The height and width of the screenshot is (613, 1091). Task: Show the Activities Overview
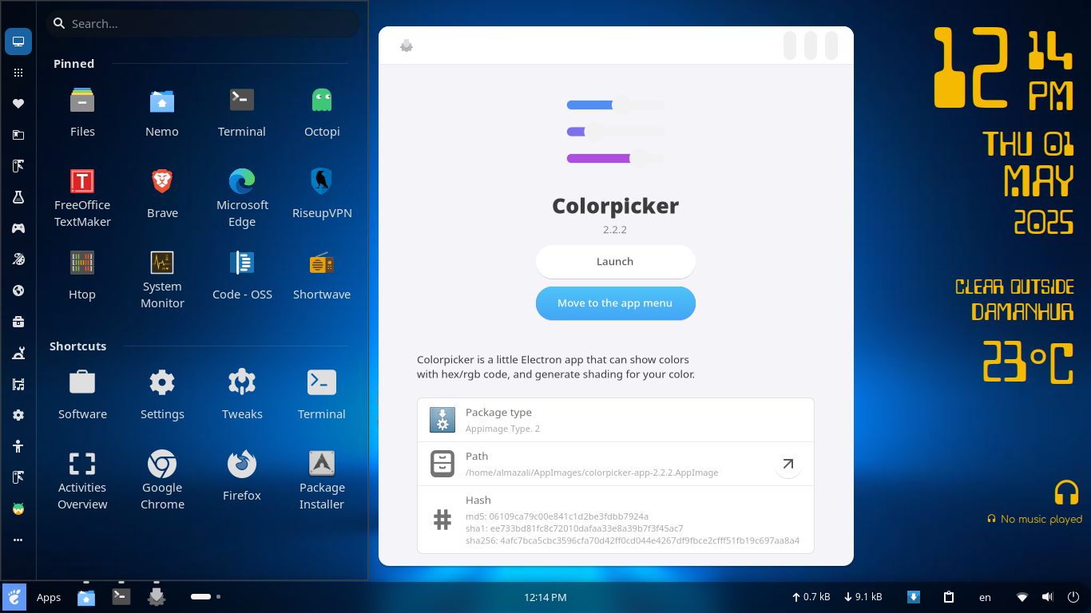[82, 480]
